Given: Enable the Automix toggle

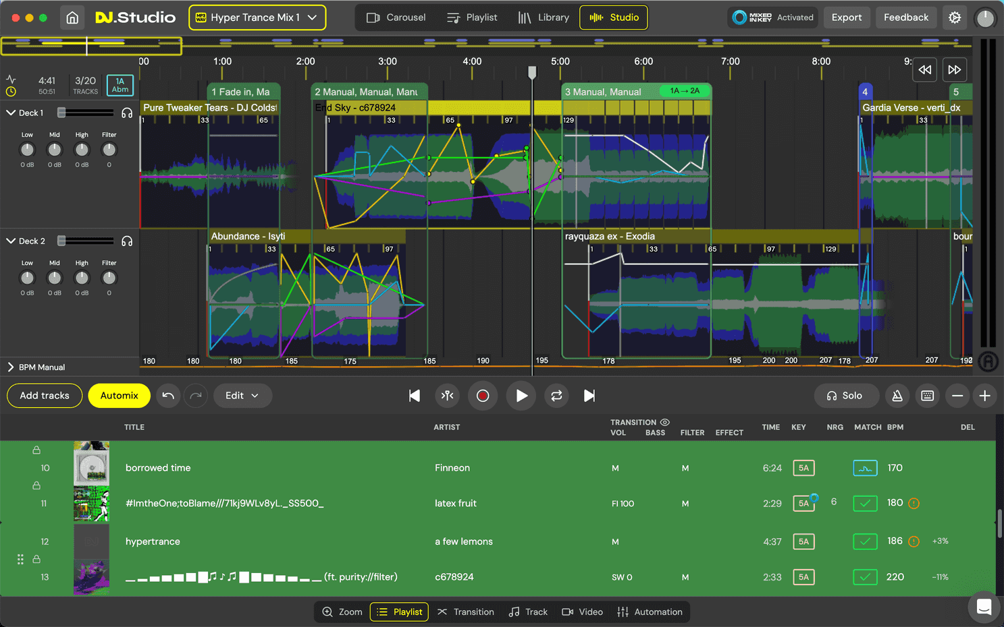Looking at the screenshot, I should (x=119, y=396).
